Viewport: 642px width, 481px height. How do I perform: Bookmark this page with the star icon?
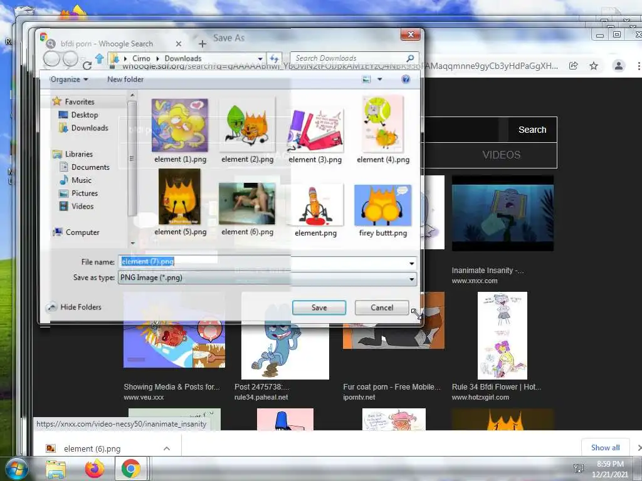pyautogui.click(x=594, y=65)
